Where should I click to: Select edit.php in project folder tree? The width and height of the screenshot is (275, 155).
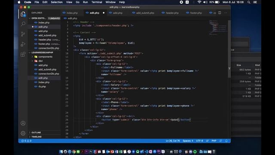coord(44,78)
